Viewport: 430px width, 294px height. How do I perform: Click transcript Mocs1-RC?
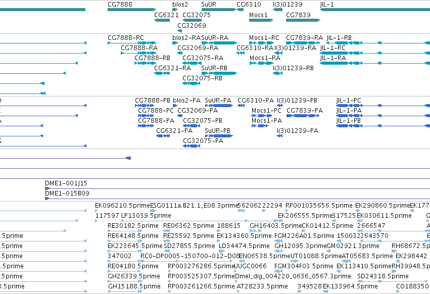click(261, 43)
